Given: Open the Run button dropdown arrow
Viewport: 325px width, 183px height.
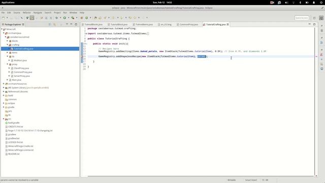Looking at the screenshot, I should click(69, 18).
